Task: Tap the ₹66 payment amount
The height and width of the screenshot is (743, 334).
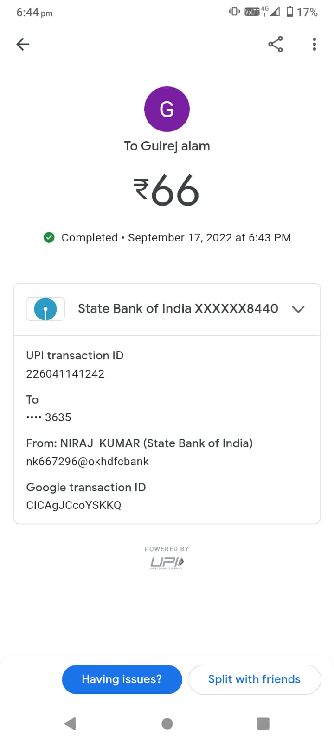Action: click(167, 190)
